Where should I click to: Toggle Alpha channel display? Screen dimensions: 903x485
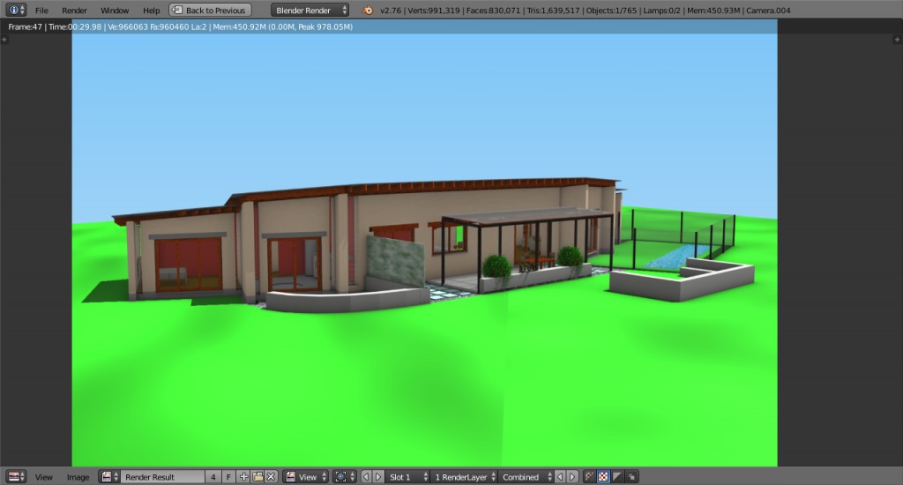[x=617, y=476]
